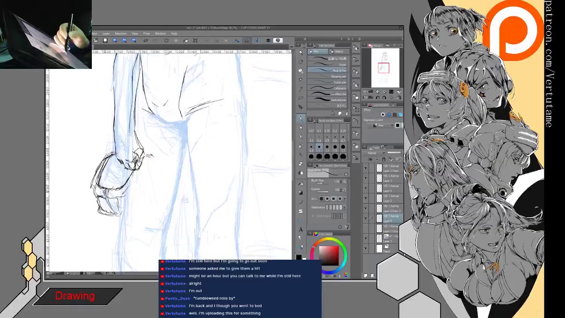Select the Mapping pen sub tool
The width and height of the screenshot is (565, 318).
(x=328, y=76)
